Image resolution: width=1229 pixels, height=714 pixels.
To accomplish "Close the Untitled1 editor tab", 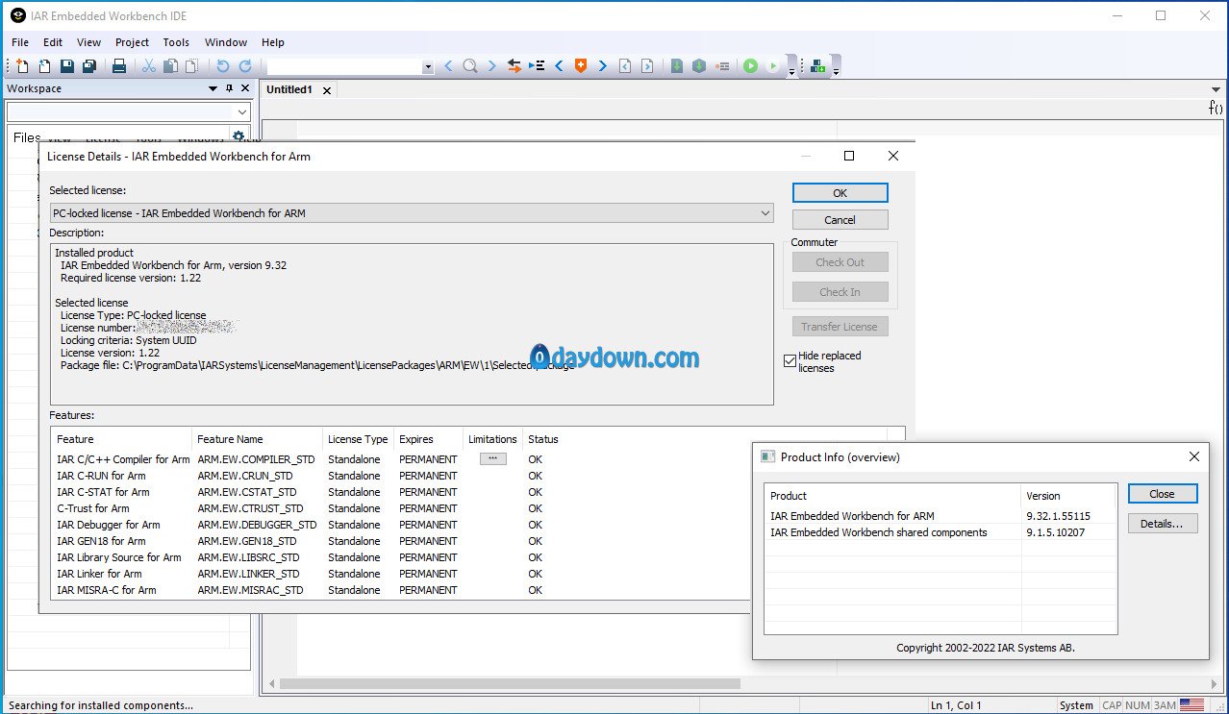I will point(327,90).
